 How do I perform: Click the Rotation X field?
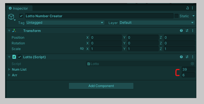pyautogui.click(x=106, y=43)
